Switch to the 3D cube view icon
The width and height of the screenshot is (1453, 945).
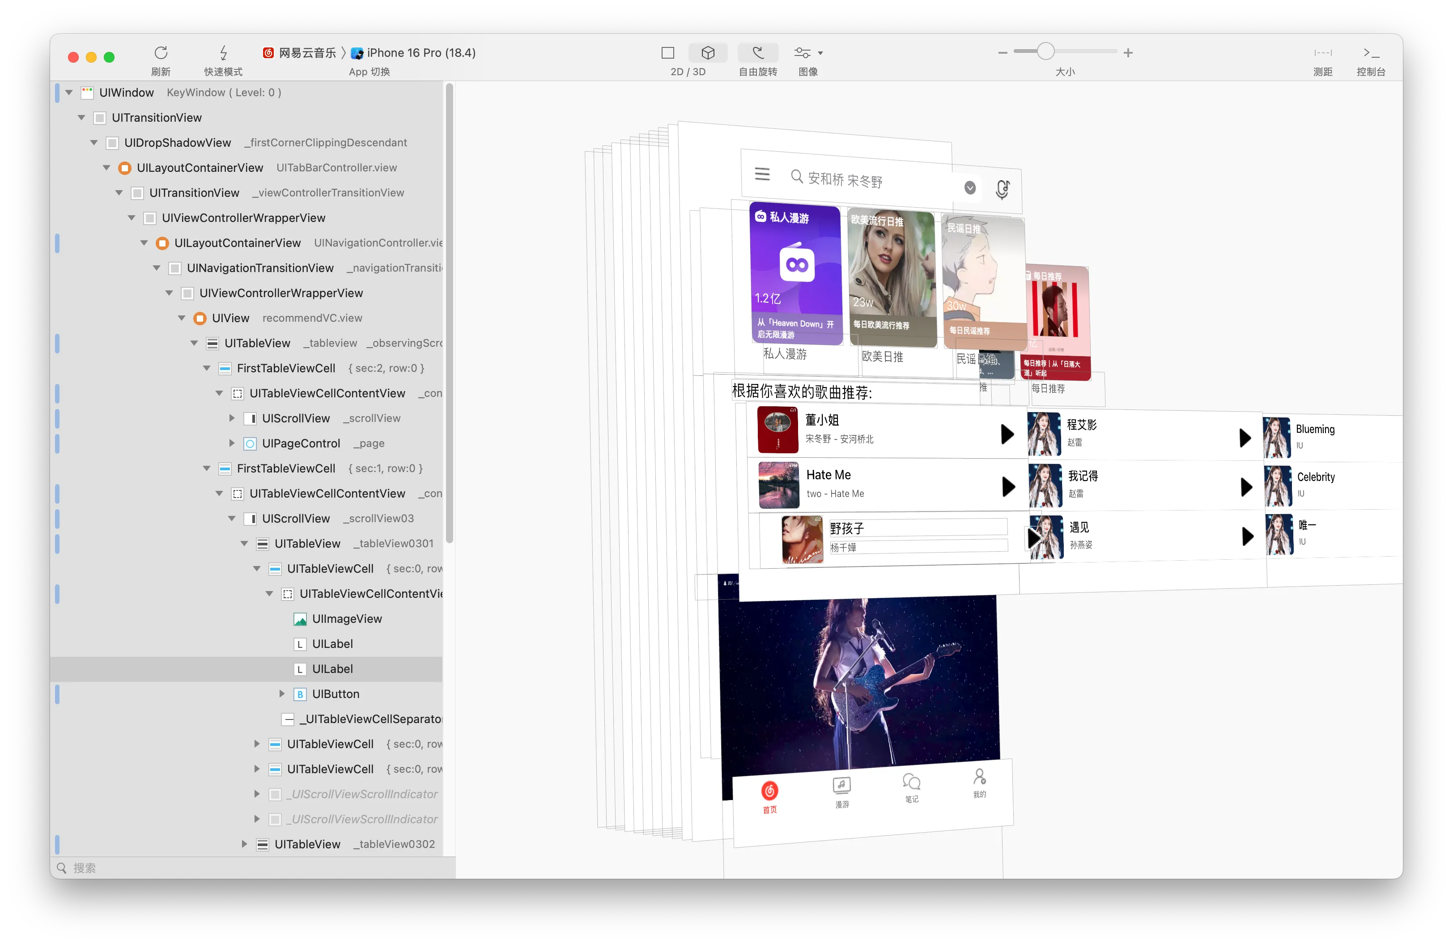point(708,53)
